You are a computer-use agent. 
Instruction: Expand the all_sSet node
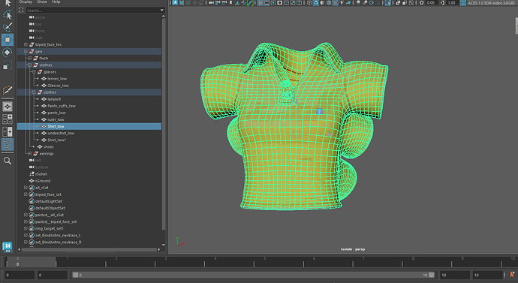point(26,188)
